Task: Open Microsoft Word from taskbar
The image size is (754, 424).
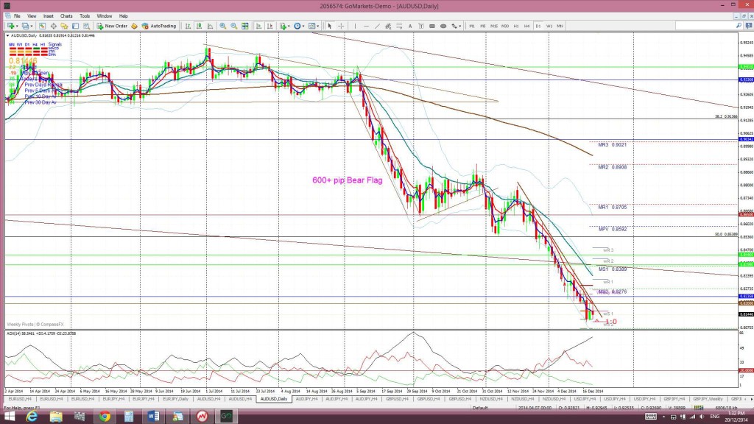Action: [153, 417]
